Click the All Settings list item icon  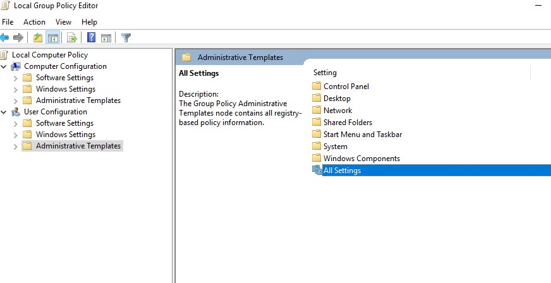pyautogui.click(x=317, y=171)
